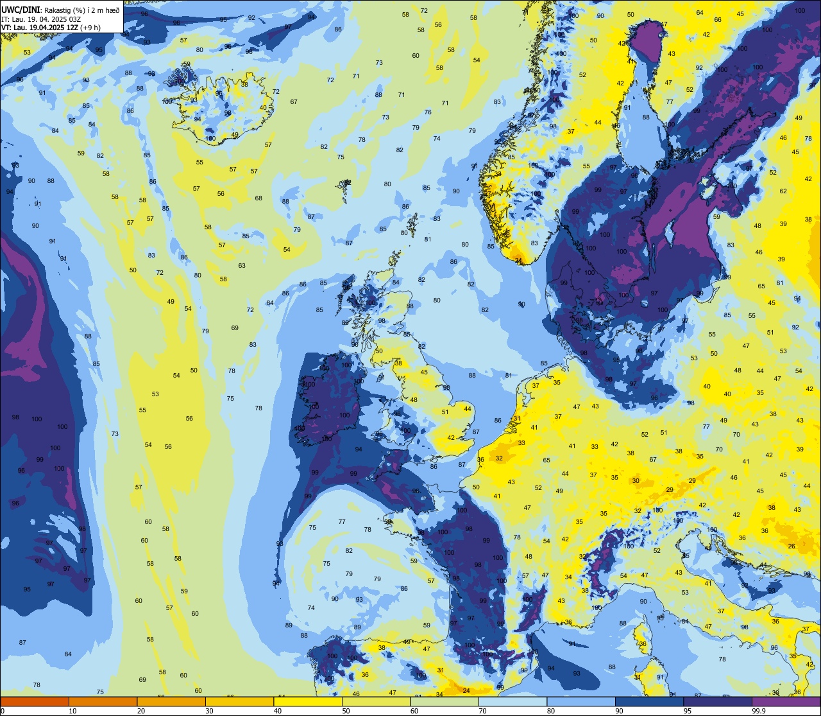The width and height of the screenshot is (821, 716).
Task: Click the pale yellow 50–60% legend swatch
Action: pos(376,702)
